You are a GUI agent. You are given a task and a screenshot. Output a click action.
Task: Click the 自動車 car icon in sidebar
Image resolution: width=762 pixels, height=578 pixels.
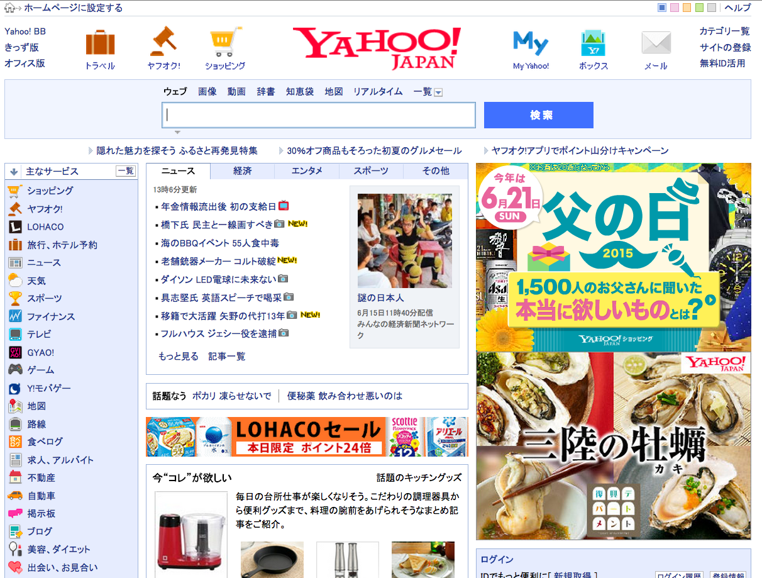pyautogui.click(x=16, y=496)
